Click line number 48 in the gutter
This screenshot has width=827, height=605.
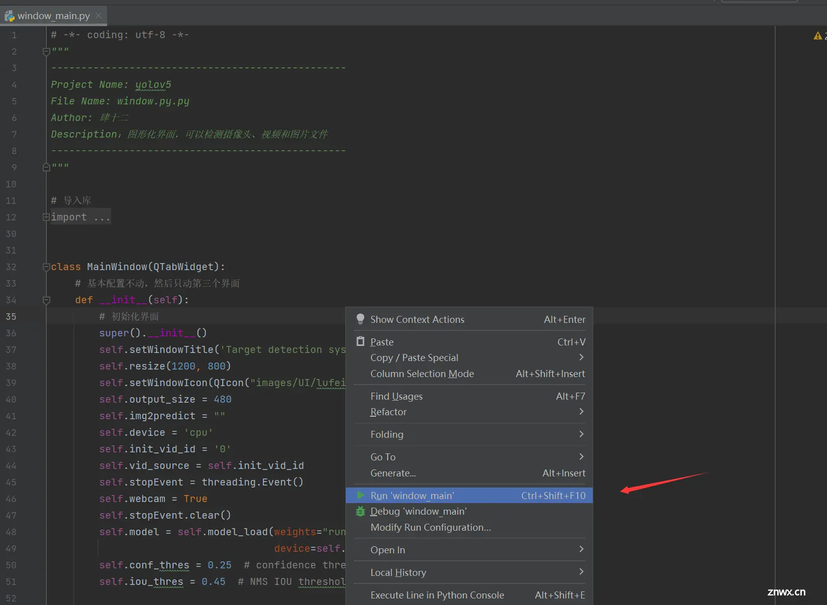[11, 532]
